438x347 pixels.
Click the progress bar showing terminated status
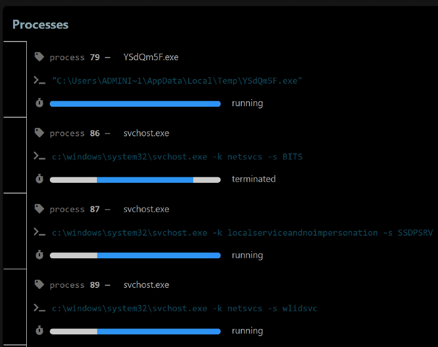pos(135,179)
